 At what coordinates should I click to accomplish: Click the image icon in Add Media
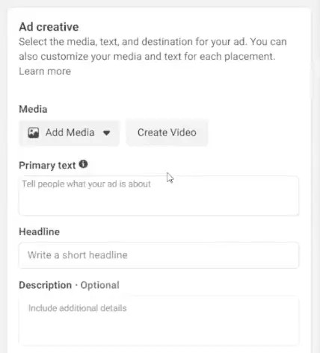pos(33,133)
